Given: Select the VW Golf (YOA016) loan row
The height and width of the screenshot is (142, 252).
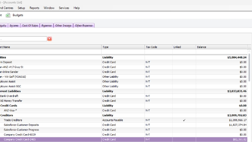Looking at the screenshot, I should 123,77.
